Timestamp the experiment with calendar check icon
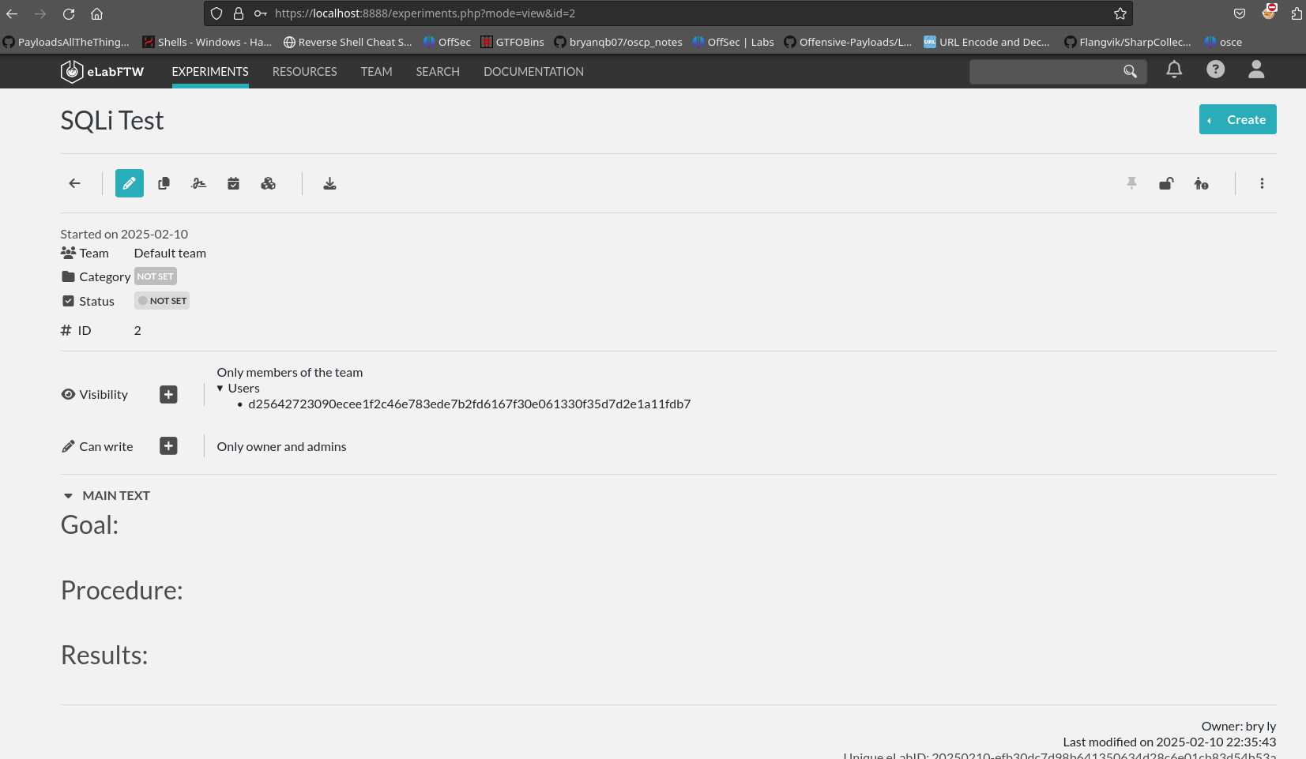1306x759 pixels. pos(233,183)
